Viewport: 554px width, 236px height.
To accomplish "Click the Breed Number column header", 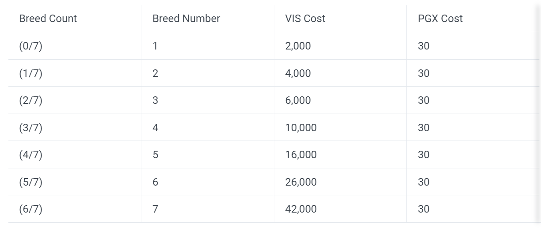I will [x=186, y=19].
